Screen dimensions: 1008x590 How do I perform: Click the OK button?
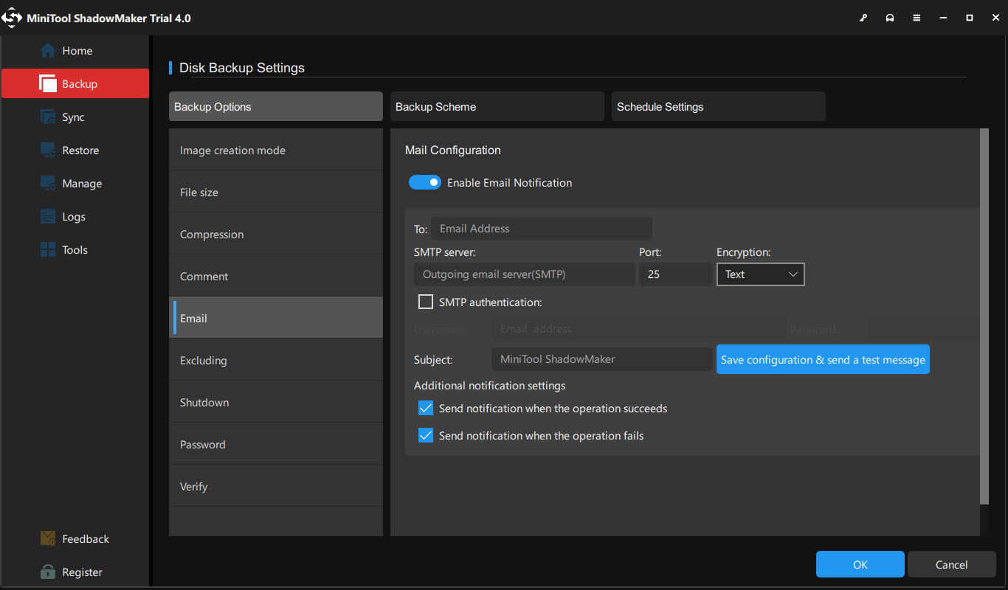click(x=860, y=564)
